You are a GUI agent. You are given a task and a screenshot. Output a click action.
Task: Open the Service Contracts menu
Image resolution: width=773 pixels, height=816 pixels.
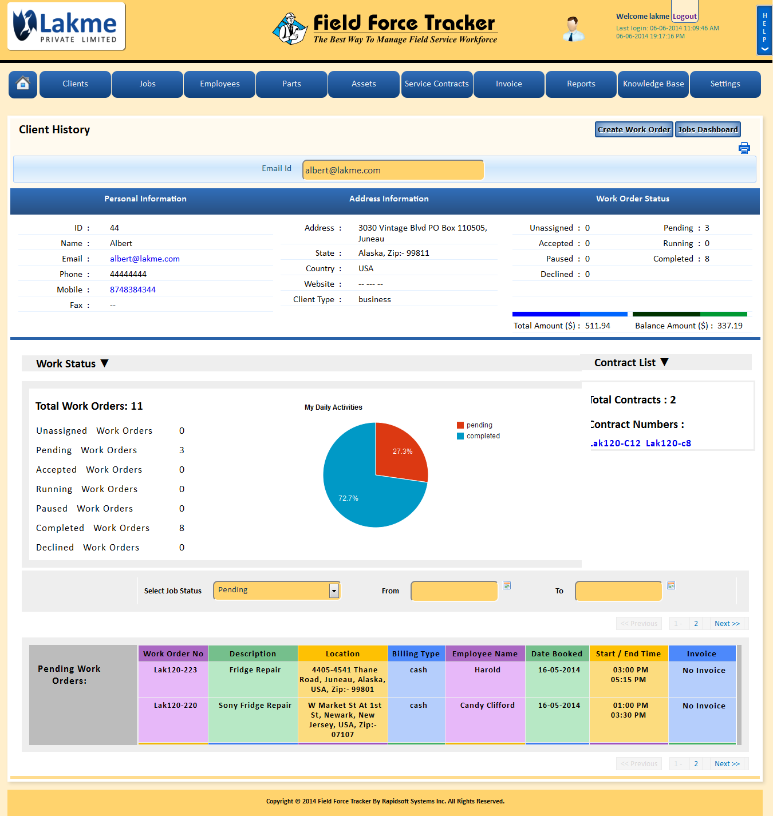(436, 84)
